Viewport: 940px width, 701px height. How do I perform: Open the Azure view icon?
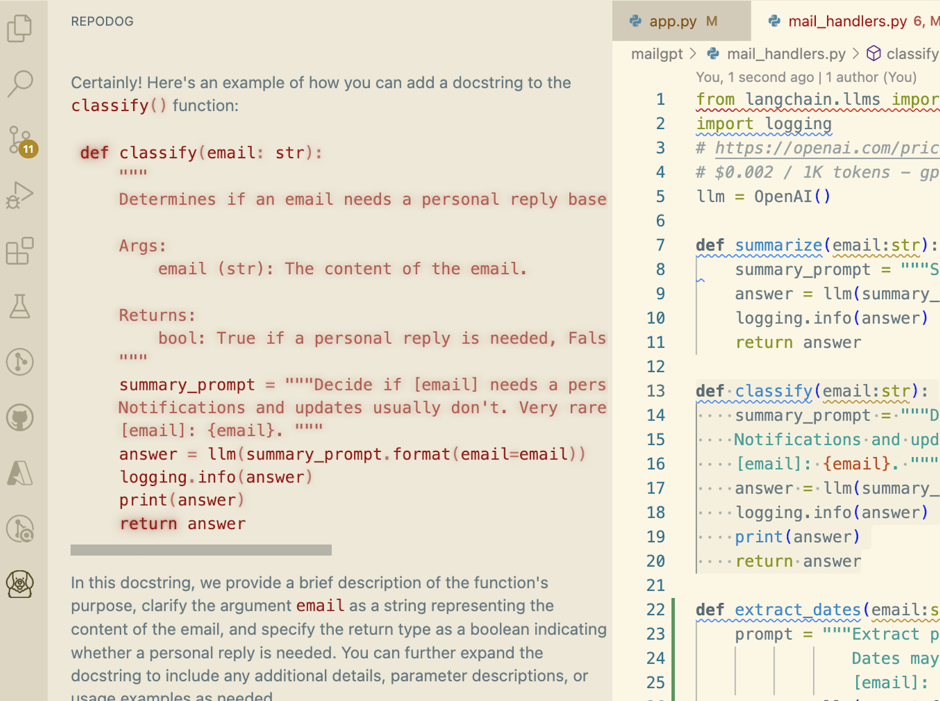click(20, 473)
